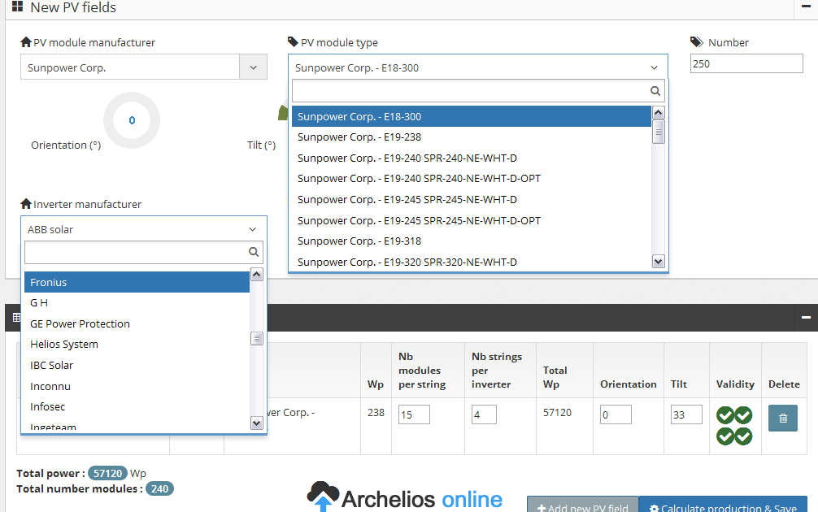Screen dimensions: 818x512
Task: Choose E19-245 SPR-245-NE-WHT-D module
Action: coord(472,199)
